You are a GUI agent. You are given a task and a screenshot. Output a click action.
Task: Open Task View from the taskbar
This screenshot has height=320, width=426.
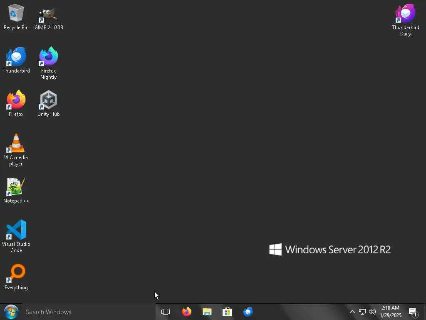(166, 312)
